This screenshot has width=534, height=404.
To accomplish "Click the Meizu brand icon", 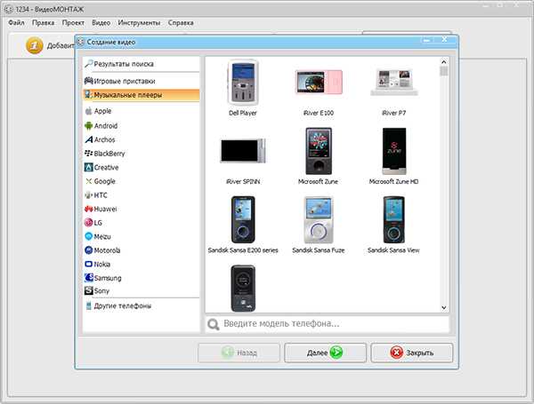I will point(88,236).
